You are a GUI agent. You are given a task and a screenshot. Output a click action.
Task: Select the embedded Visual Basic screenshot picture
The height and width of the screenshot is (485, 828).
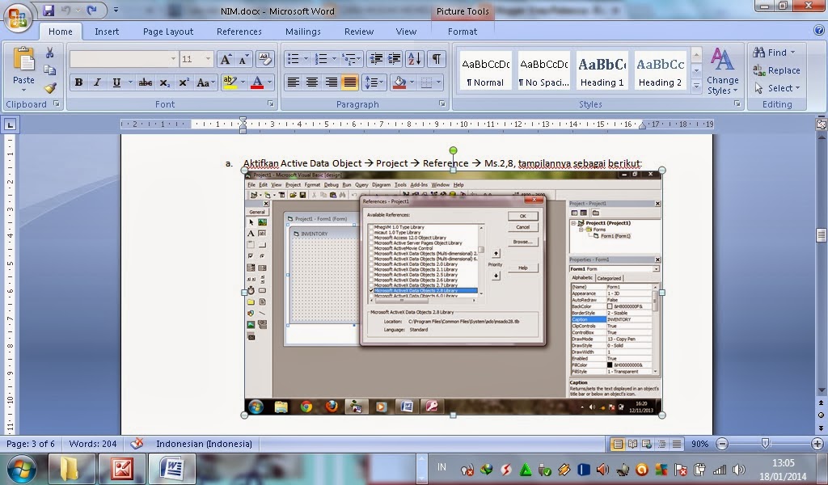point(453,293)
